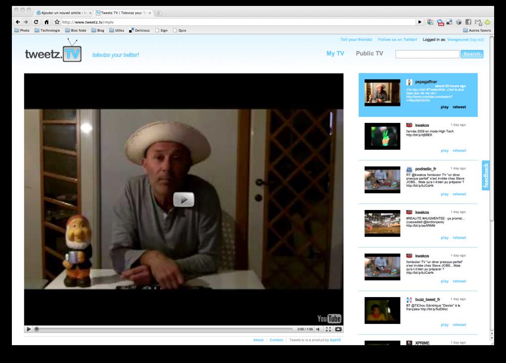Open the Photo bookmarks folder

tap(22, 30)
